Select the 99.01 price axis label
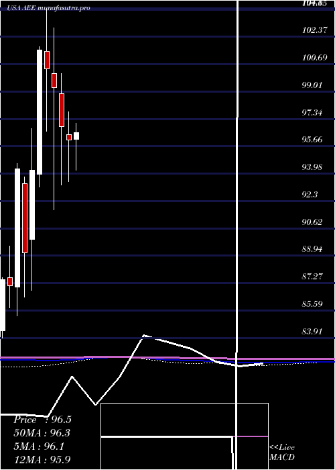335x470 pixels. click(312, 85)
